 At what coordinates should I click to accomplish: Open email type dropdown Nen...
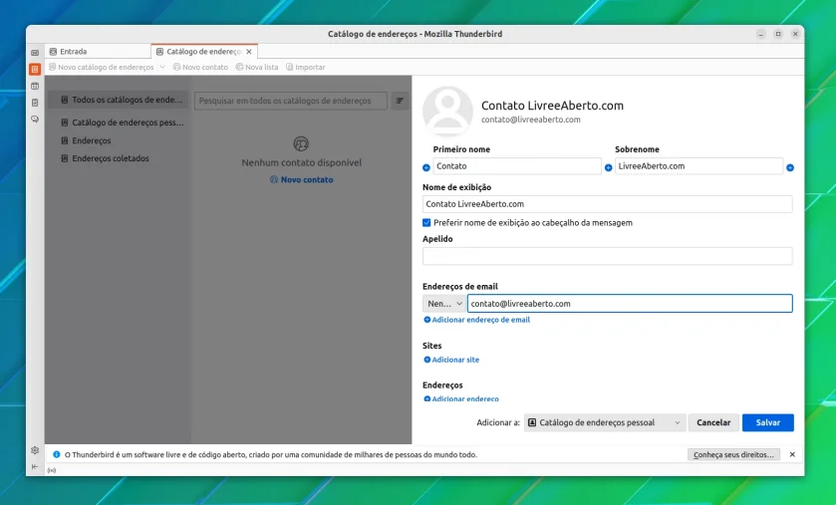pyautogui.click(x=444, y=303)
